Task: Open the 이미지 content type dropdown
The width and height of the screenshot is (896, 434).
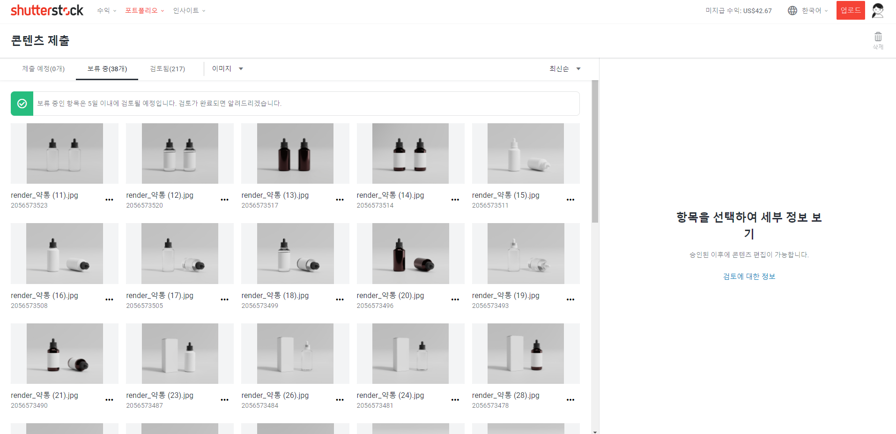Action: click(x=228, y=68)
